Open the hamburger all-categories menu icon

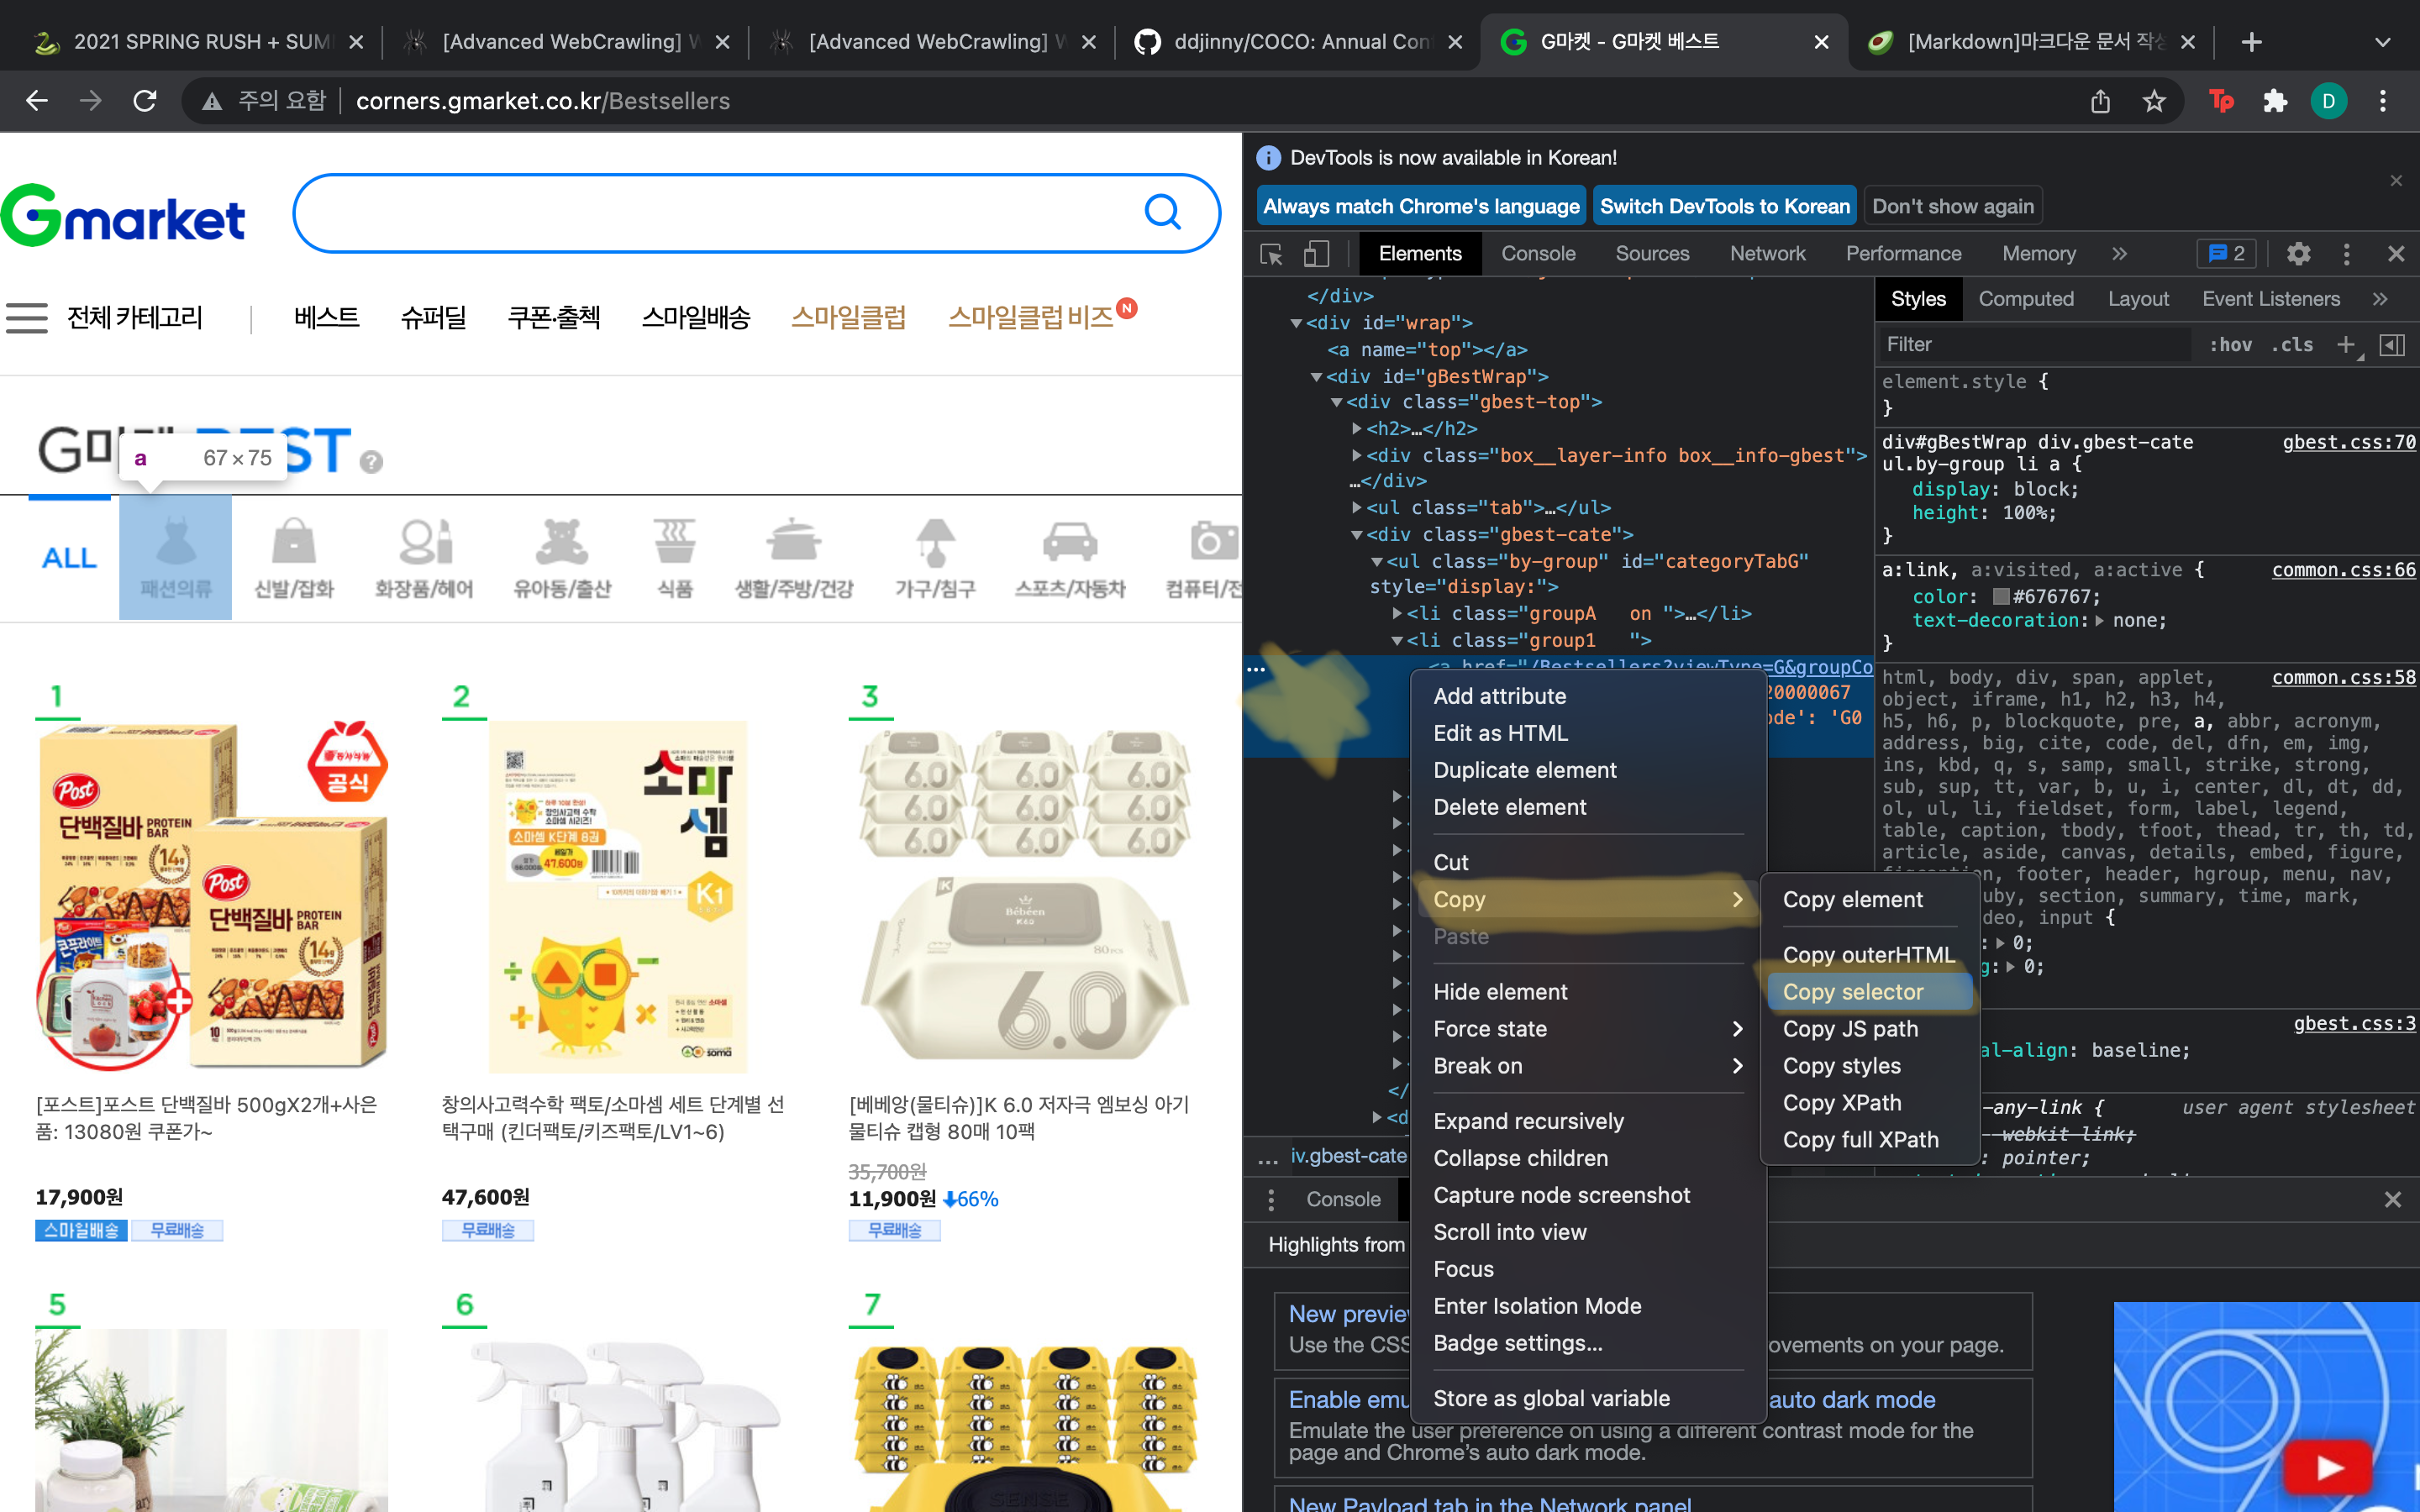[27, 318]
